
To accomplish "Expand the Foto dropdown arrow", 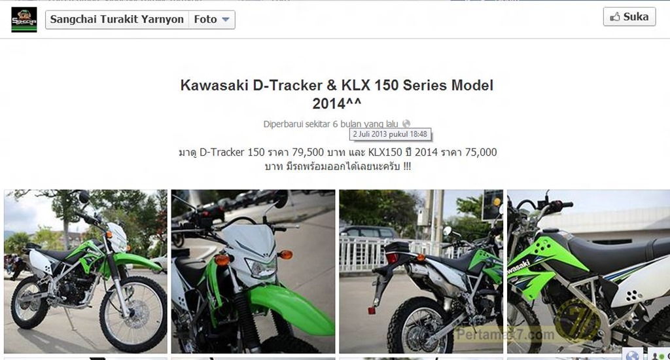I will pos(226,20).
